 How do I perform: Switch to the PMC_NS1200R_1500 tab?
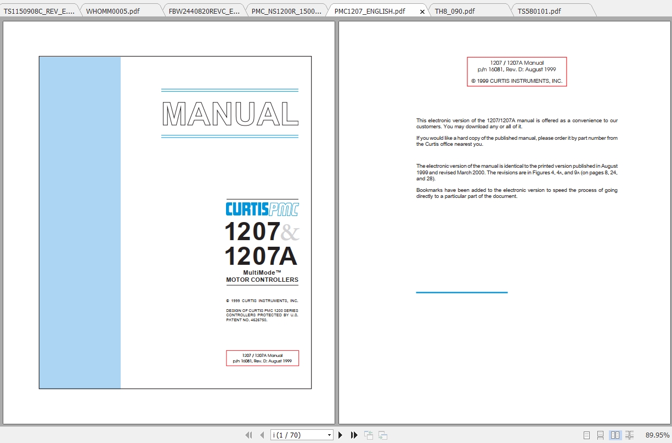[285, 10]
